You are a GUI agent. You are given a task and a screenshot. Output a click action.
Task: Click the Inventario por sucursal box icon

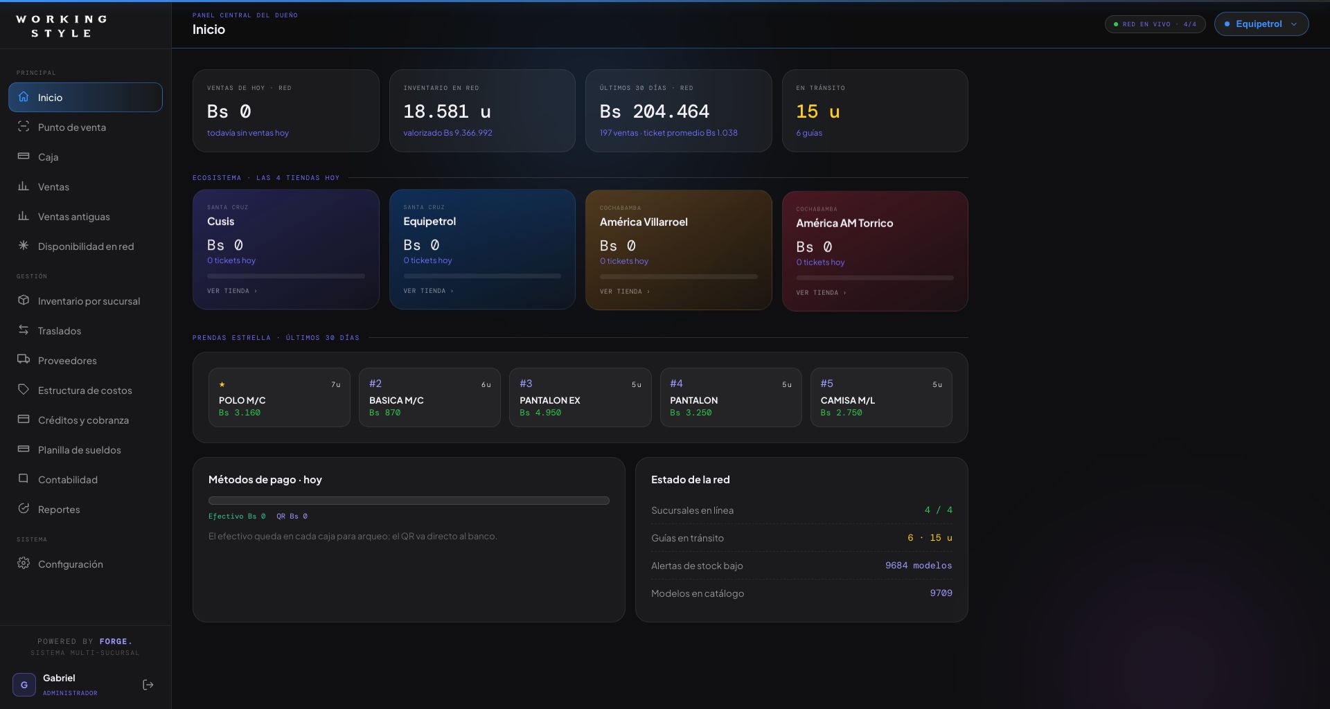coord(24,300)
